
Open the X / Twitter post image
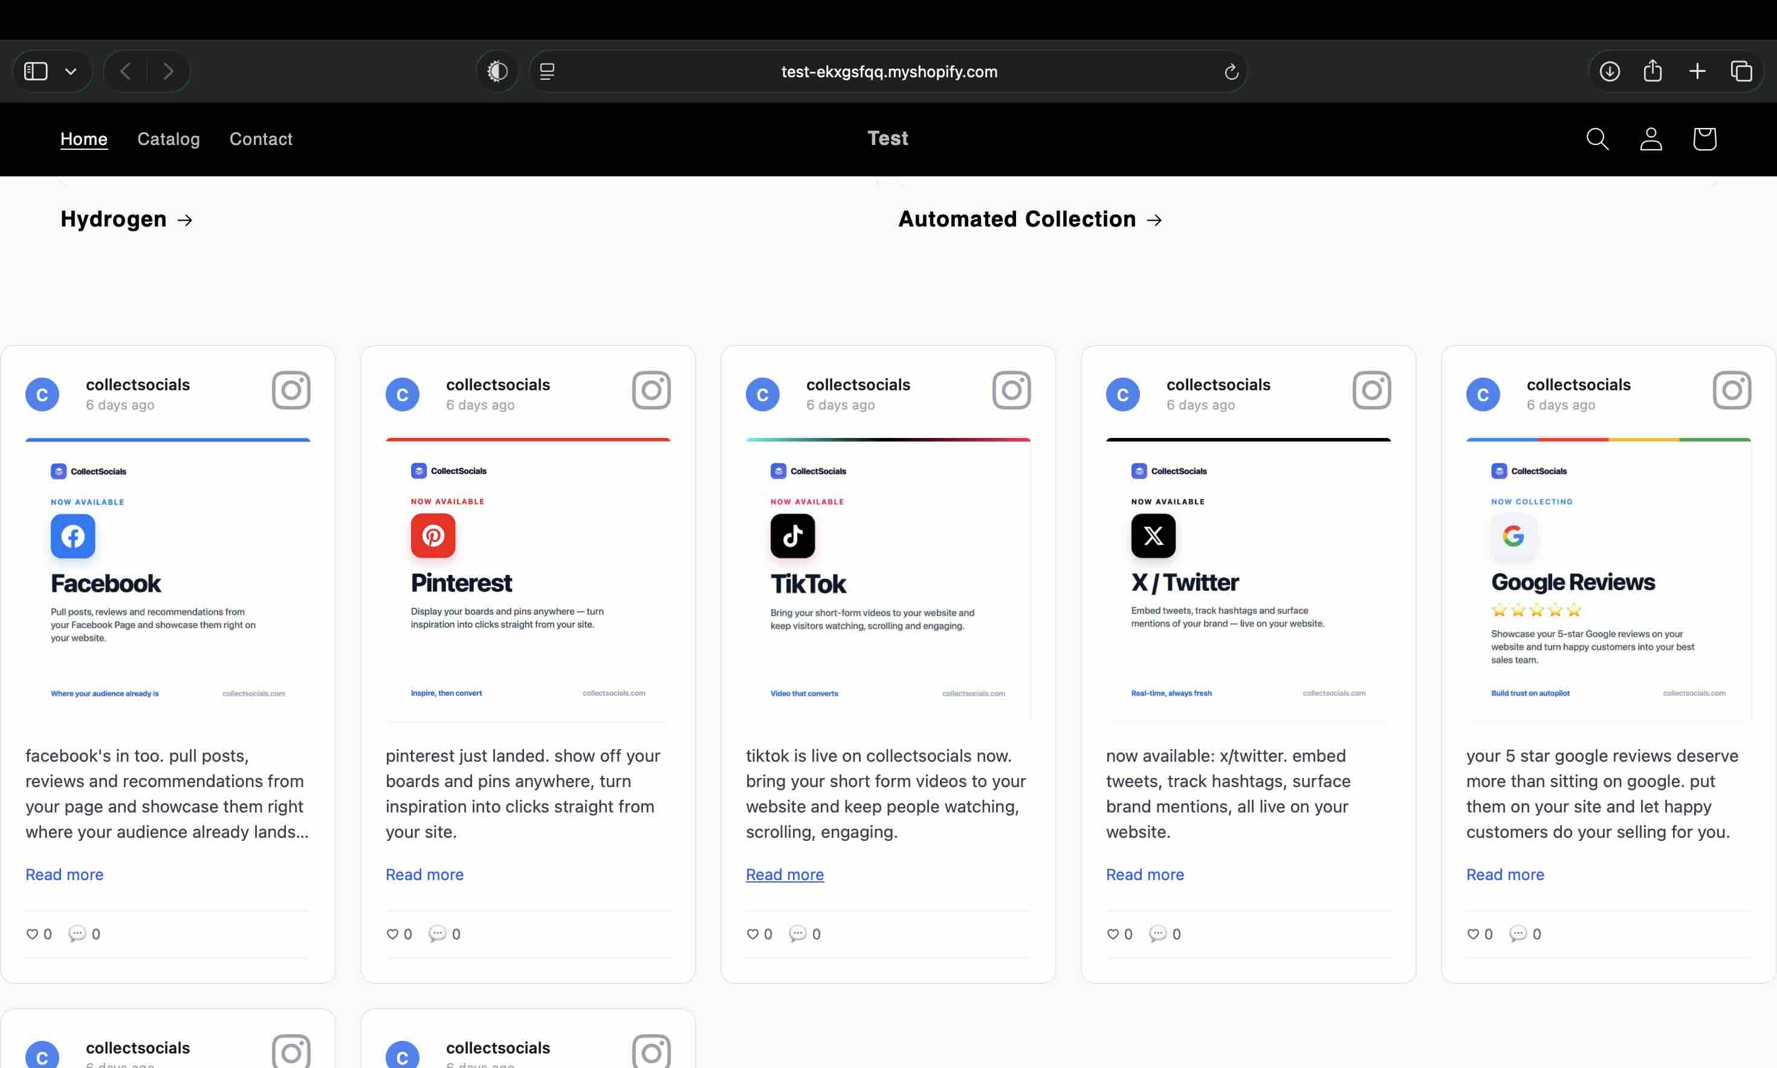tap(1249, 579)
